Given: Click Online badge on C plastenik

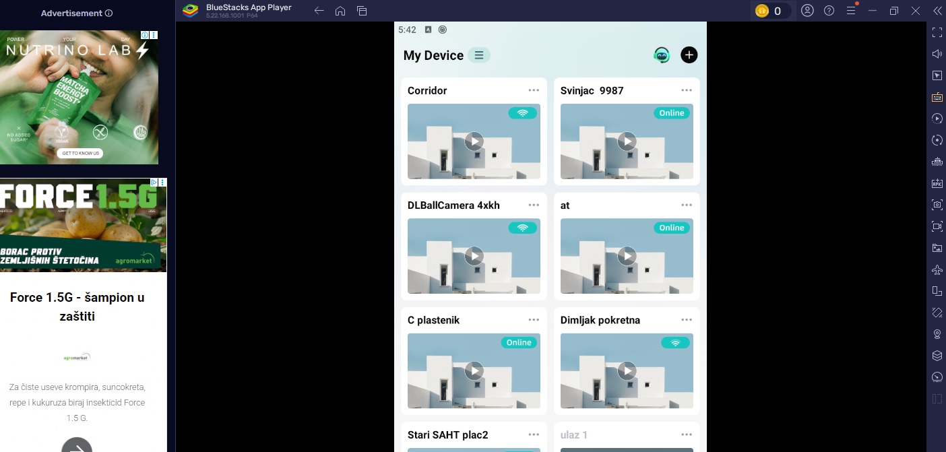Looking at the screenshot, I should tap(519, 342).
